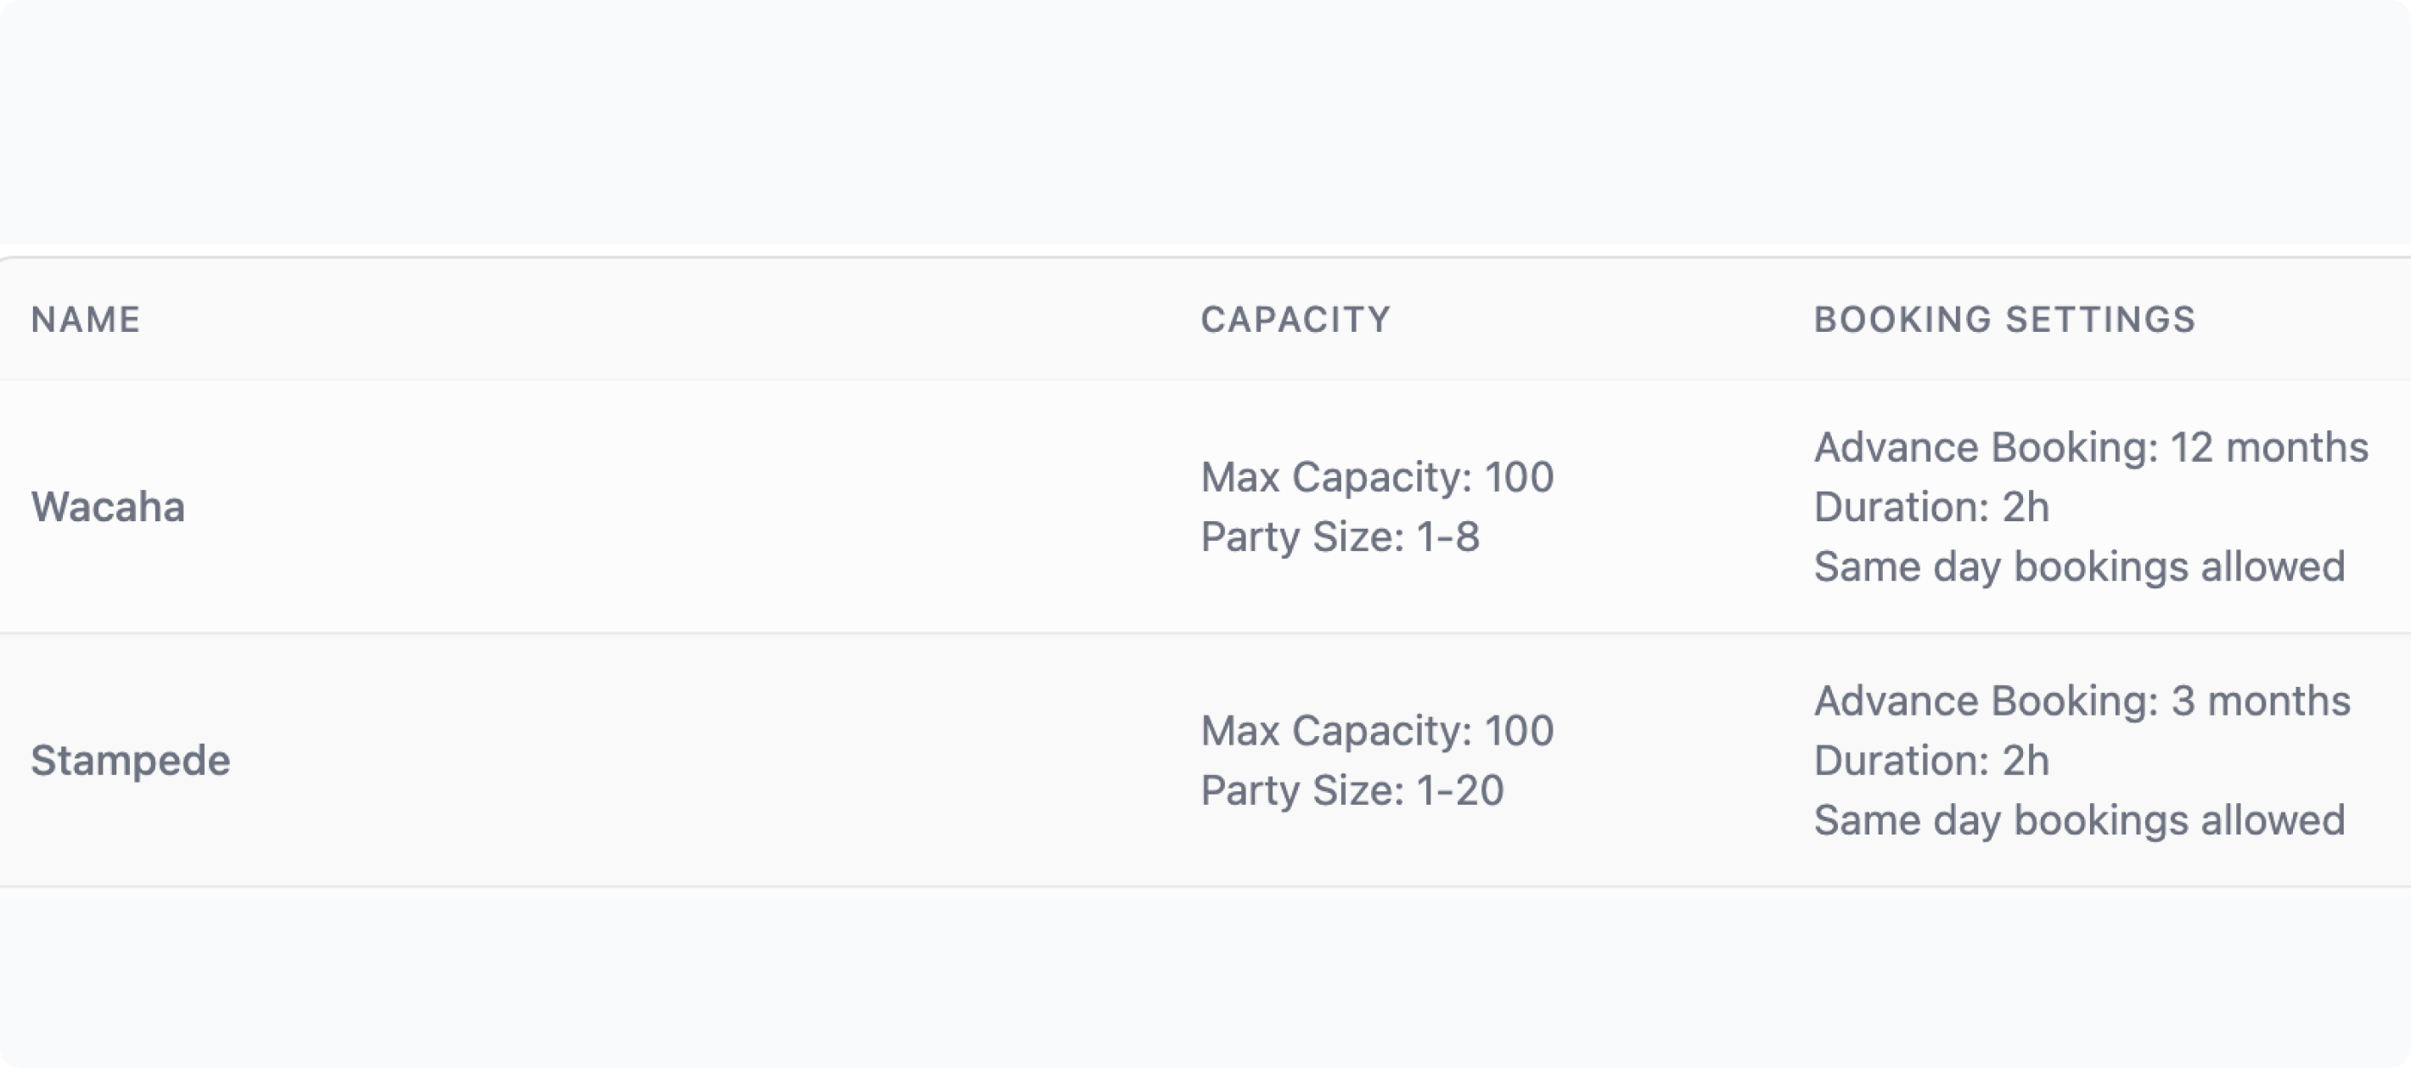Click the BOOKING SETTINGS column header
The width and height of the screenshot is (2411, 1068).
(x=2004, y=320)
